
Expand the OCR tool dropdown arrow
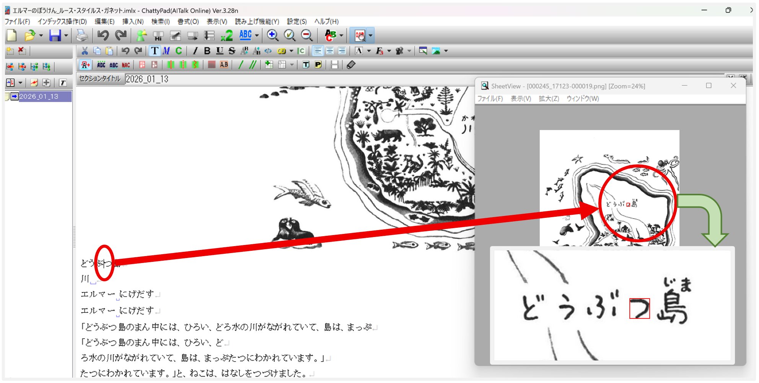point(370,36)
